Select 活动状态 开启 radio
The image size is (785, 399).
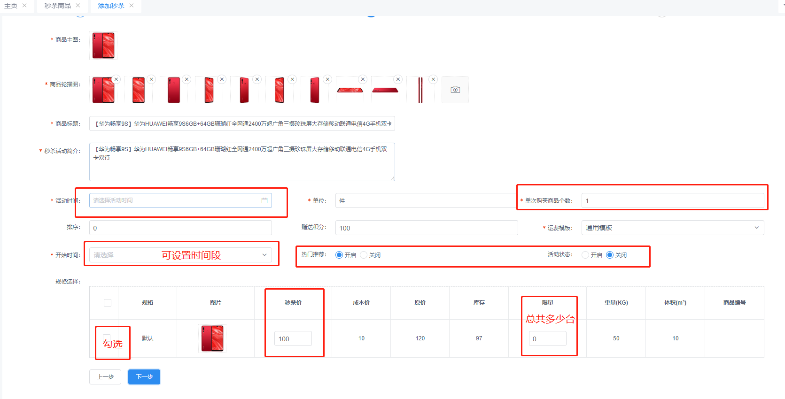pyautogui.click(x=585, y=255)
